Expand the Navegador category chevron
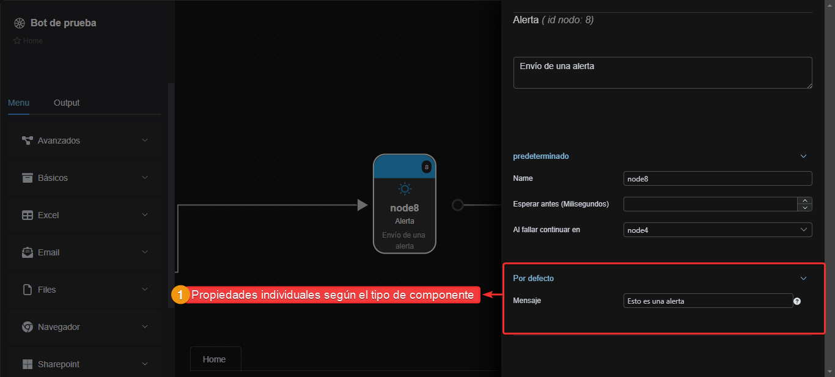The height and width of the screenshot is (377, 835). click(145, 326)
